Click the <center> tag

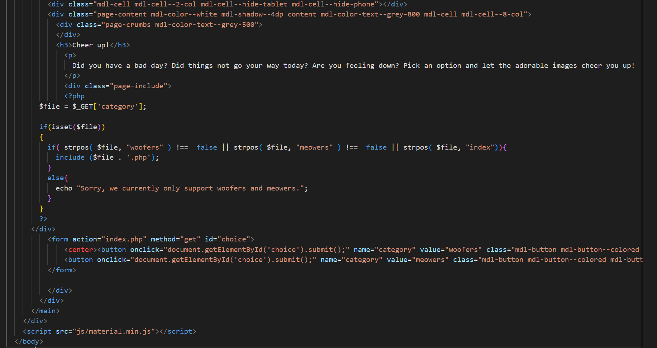[81, 250]
